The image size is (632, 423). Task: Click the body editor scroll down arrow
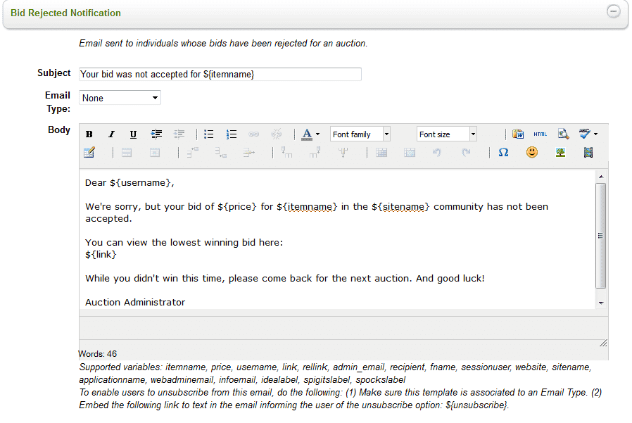[x=600, y=303]
